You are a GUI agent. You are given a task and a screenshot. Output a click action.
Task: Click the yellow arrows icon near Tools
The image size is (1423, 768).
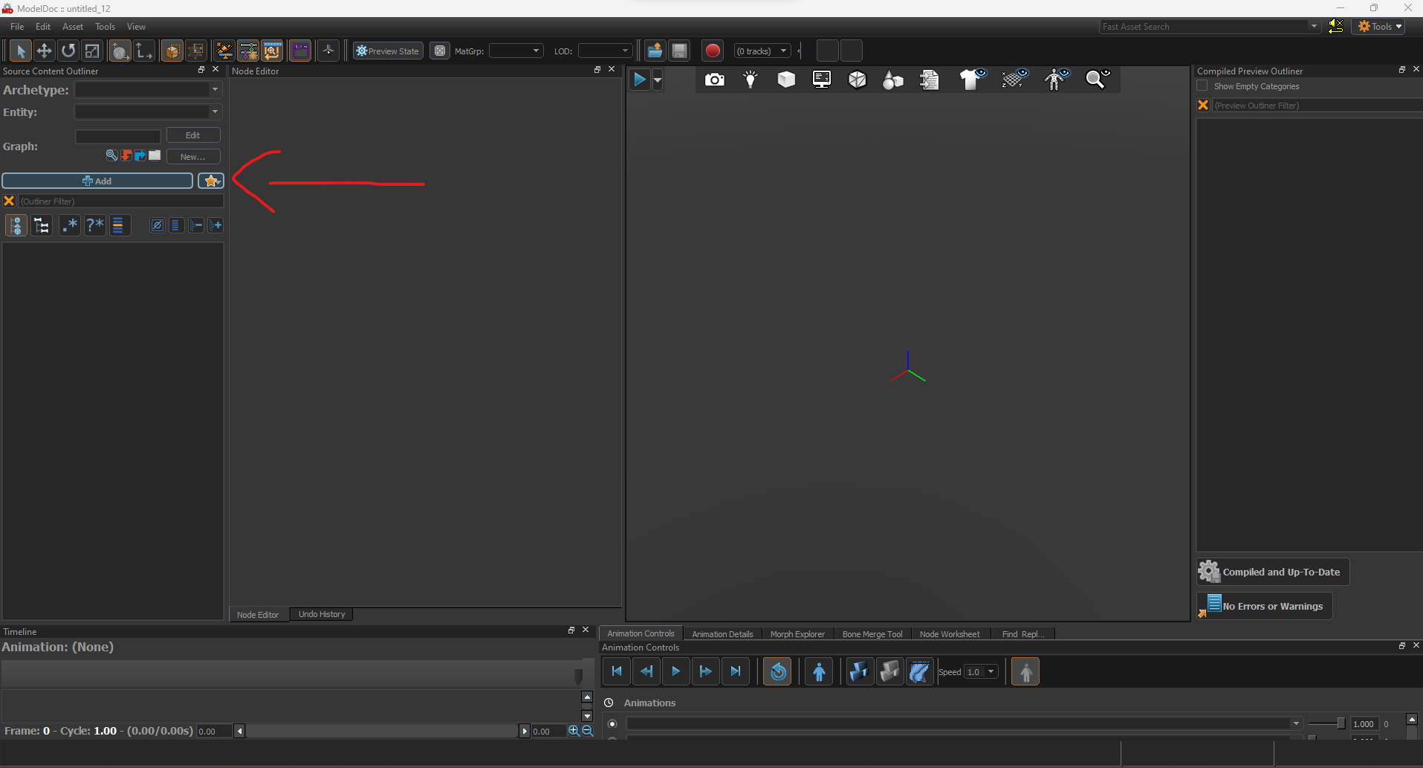point(1336,26)
